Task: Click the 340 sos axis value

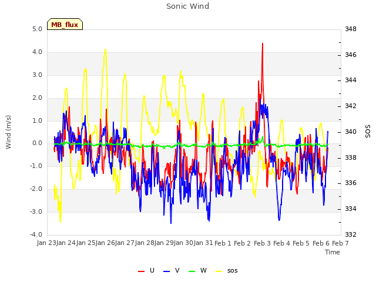Action: (351, 132)
